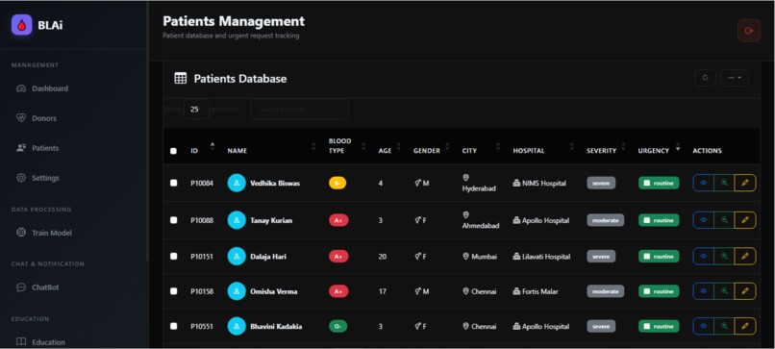
Task: Click search-match icon for Vedhika Biswas
Action: pos(724,183)
